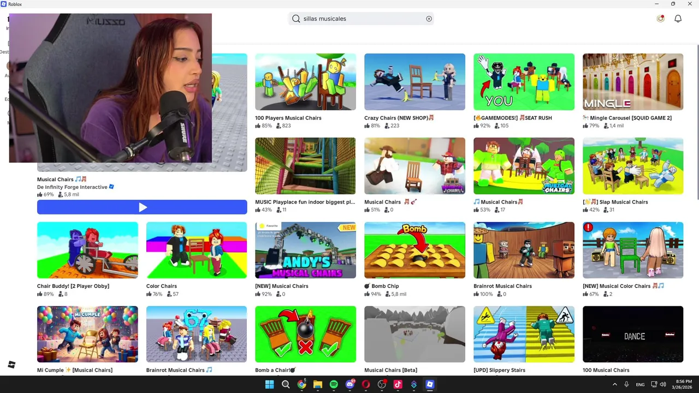Open Crazy Chairs (NEW SHOP) game
The width and height of the screenshot is (699, 393).
(414, 82)
